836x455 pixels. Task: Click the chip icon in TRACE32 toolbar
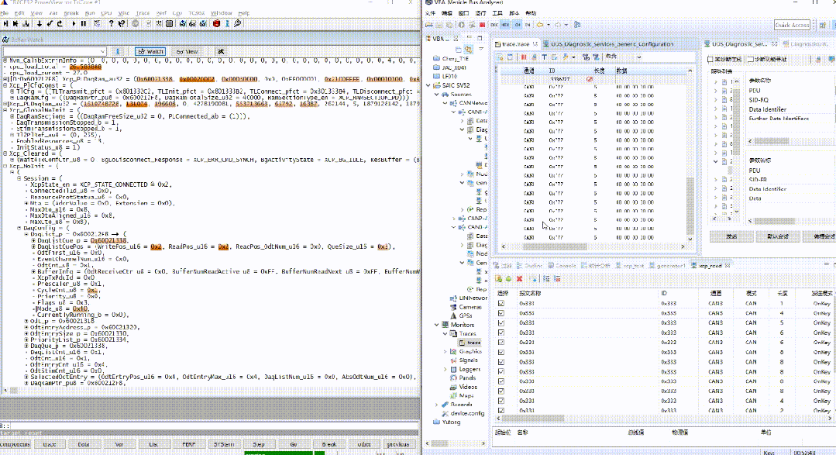click(169, 23)
